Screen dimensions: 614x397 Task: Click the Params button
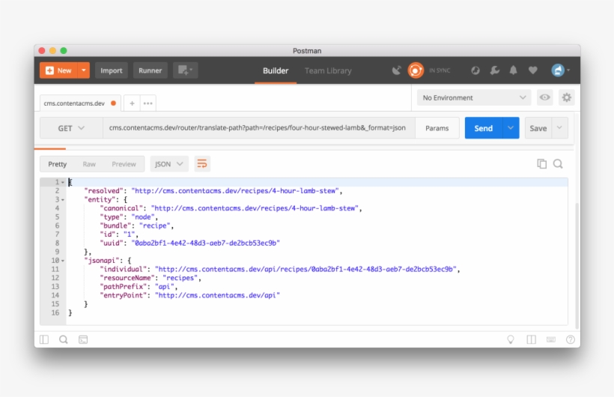(437, 128)
